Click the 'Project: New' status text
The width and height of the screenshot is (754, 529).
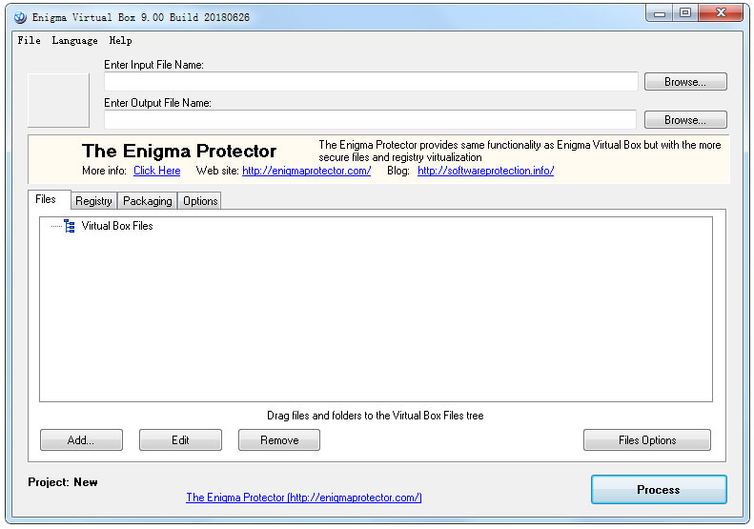(x=63, y=482)
